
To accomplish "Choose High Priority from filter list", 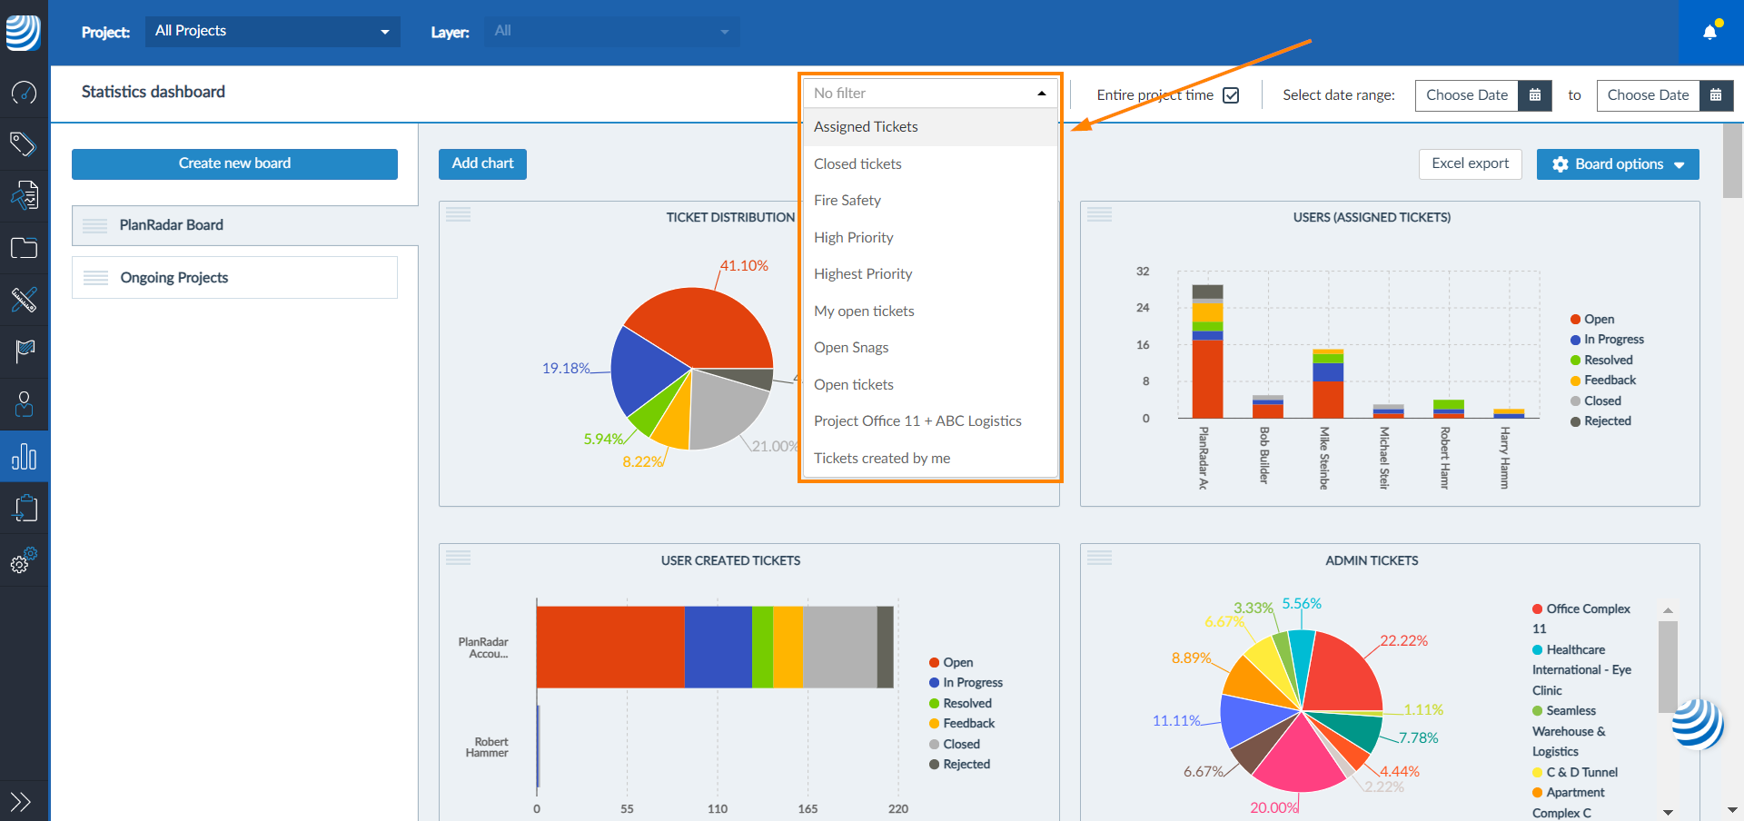I will pos(854,237).
